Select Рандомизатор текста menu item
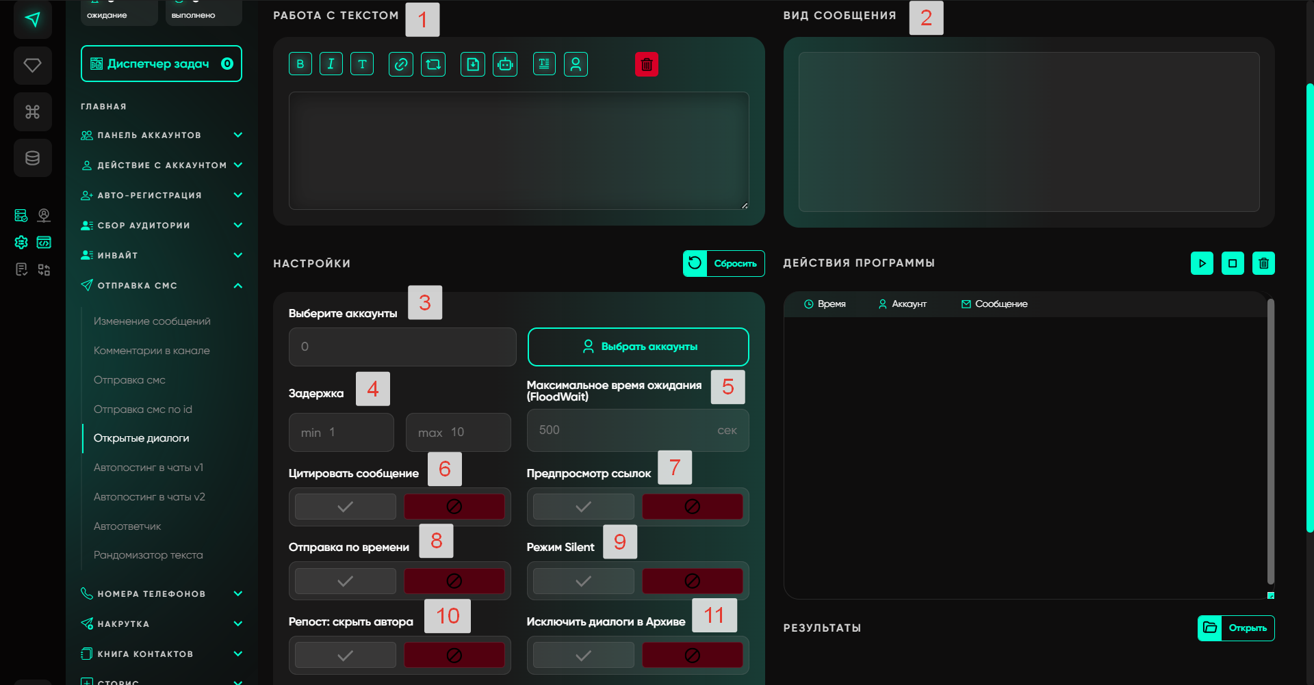The width and height of the screenshot is (1314, 685). [148, 555]
